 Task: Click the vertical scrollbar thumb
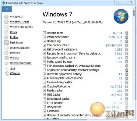tap(134, 13)
